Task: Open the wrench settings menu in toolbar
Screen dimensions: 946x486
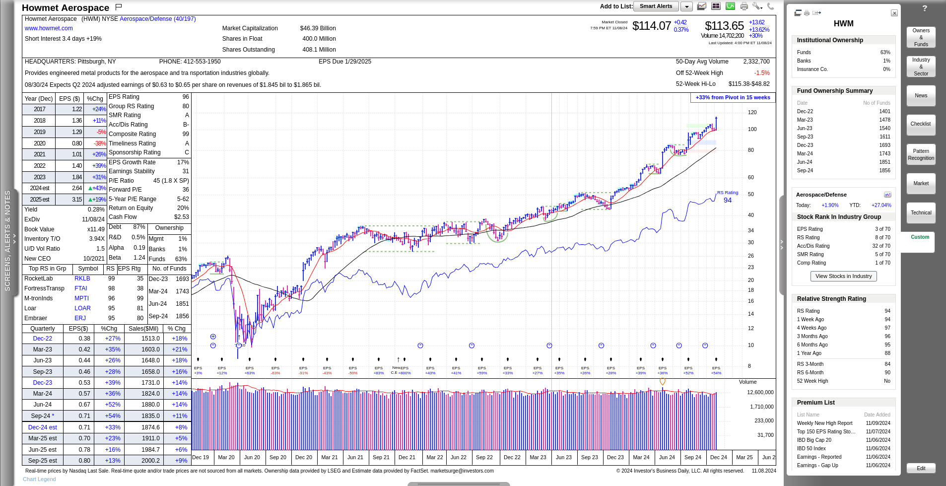Action: click(x=757, y=6)
